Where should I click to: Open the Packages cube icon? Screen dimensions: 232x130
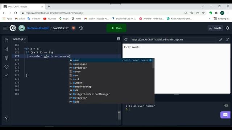7,58
